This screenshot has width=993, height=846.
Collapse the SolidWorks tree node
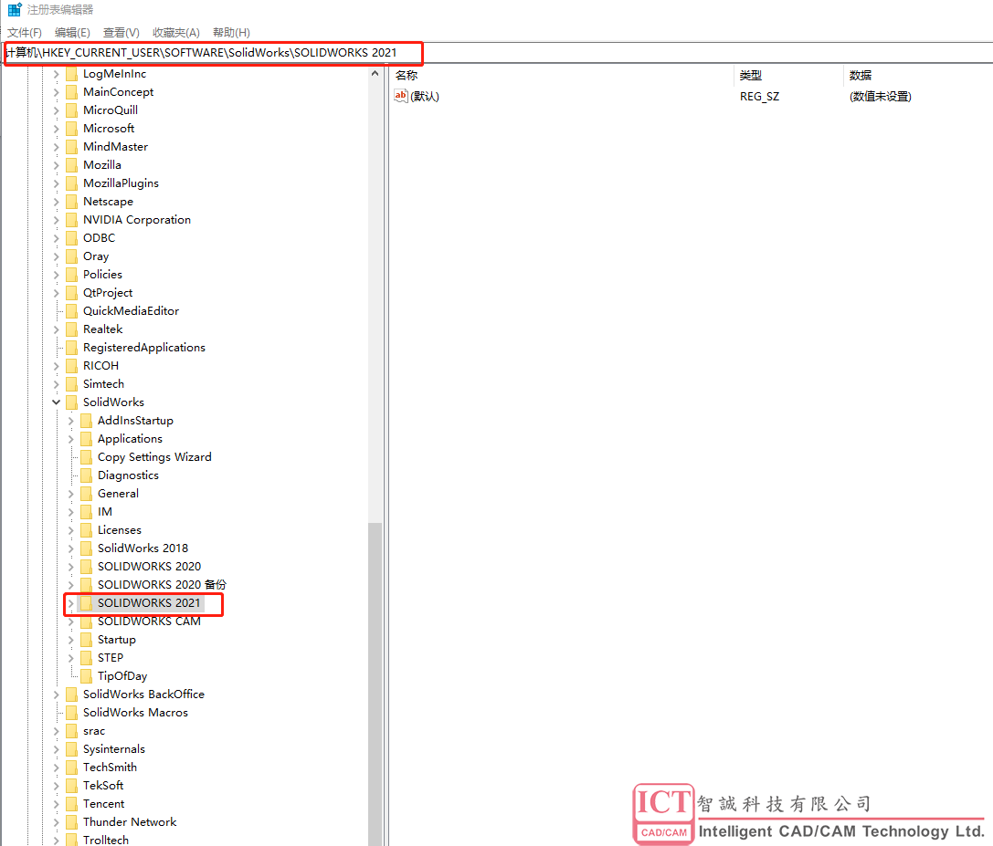click(57, 402)
